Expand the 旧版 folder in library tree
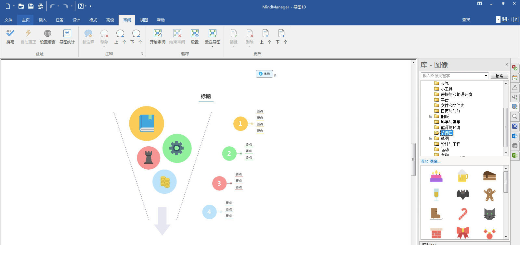This screenshot has width=520, height=255. click(431, 116)
